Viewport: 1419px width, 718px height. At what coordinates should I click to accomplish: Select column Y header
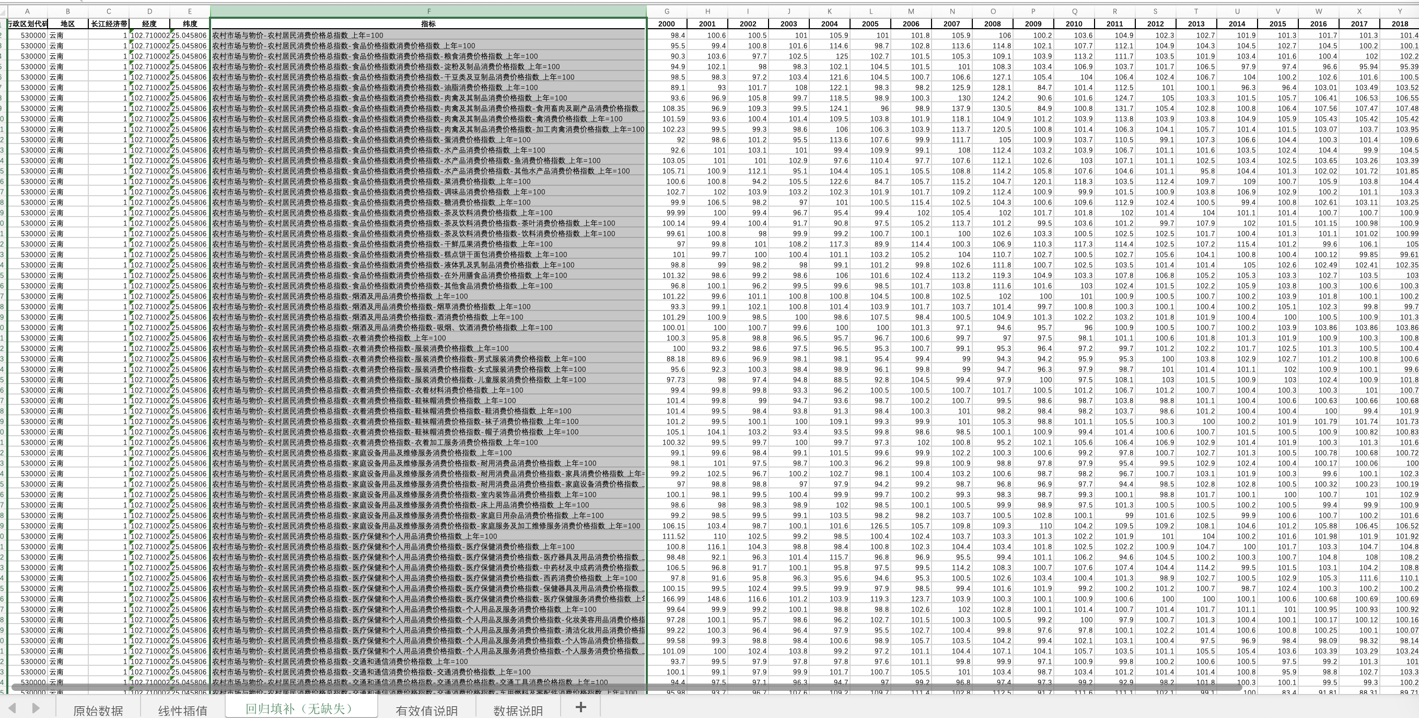tap(1399, 11)
